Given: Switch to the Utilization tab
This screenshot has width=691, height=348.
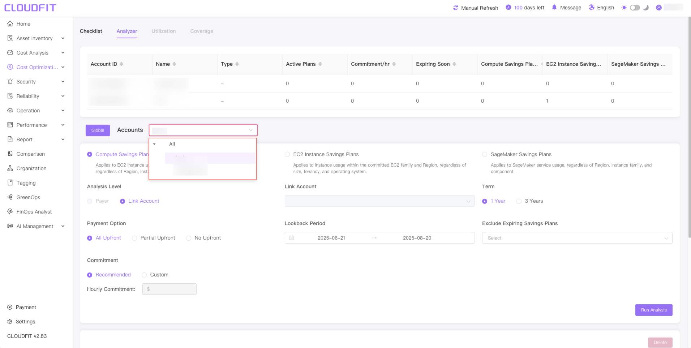Looking at the screenshot, I should coord(164,31).
